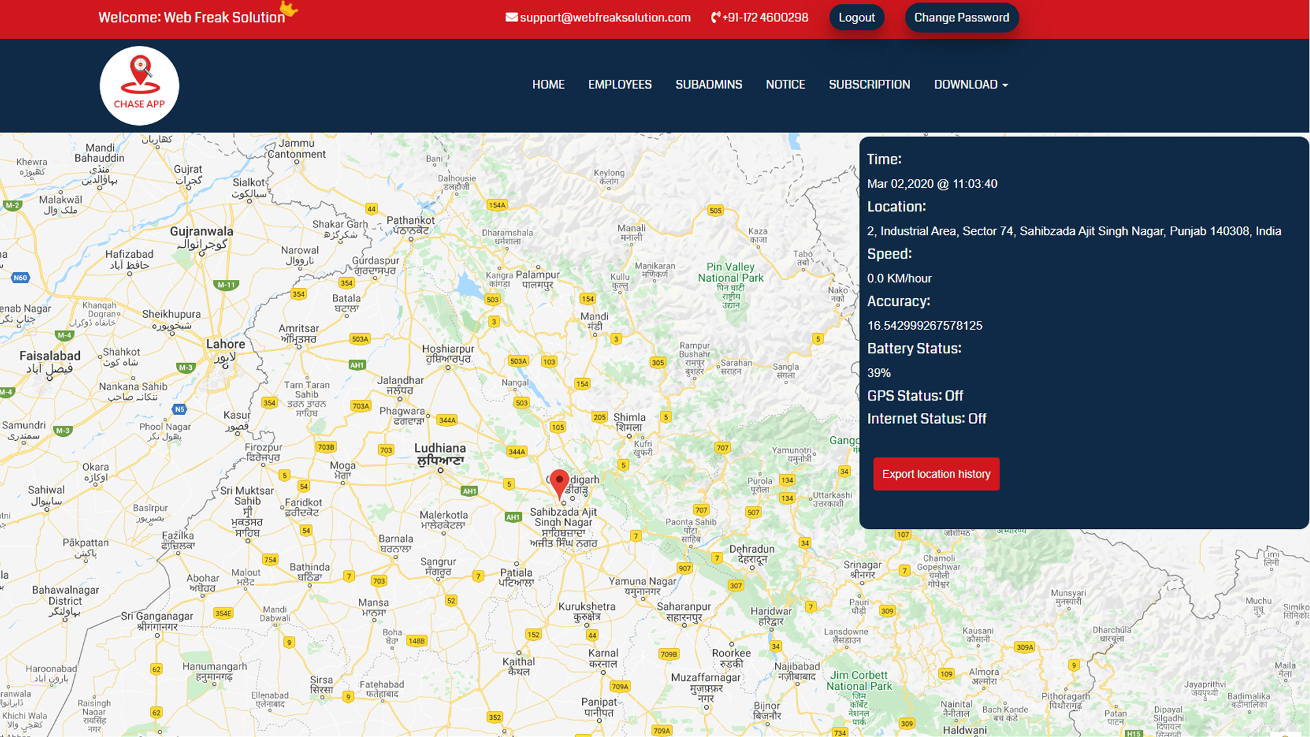The width and height of the screenshot is (1310, 737).
Task: Click the Pathankot label on the map
Action: (x=411, y=225)
